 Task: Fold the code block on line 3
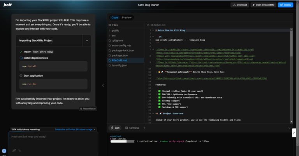153,37
